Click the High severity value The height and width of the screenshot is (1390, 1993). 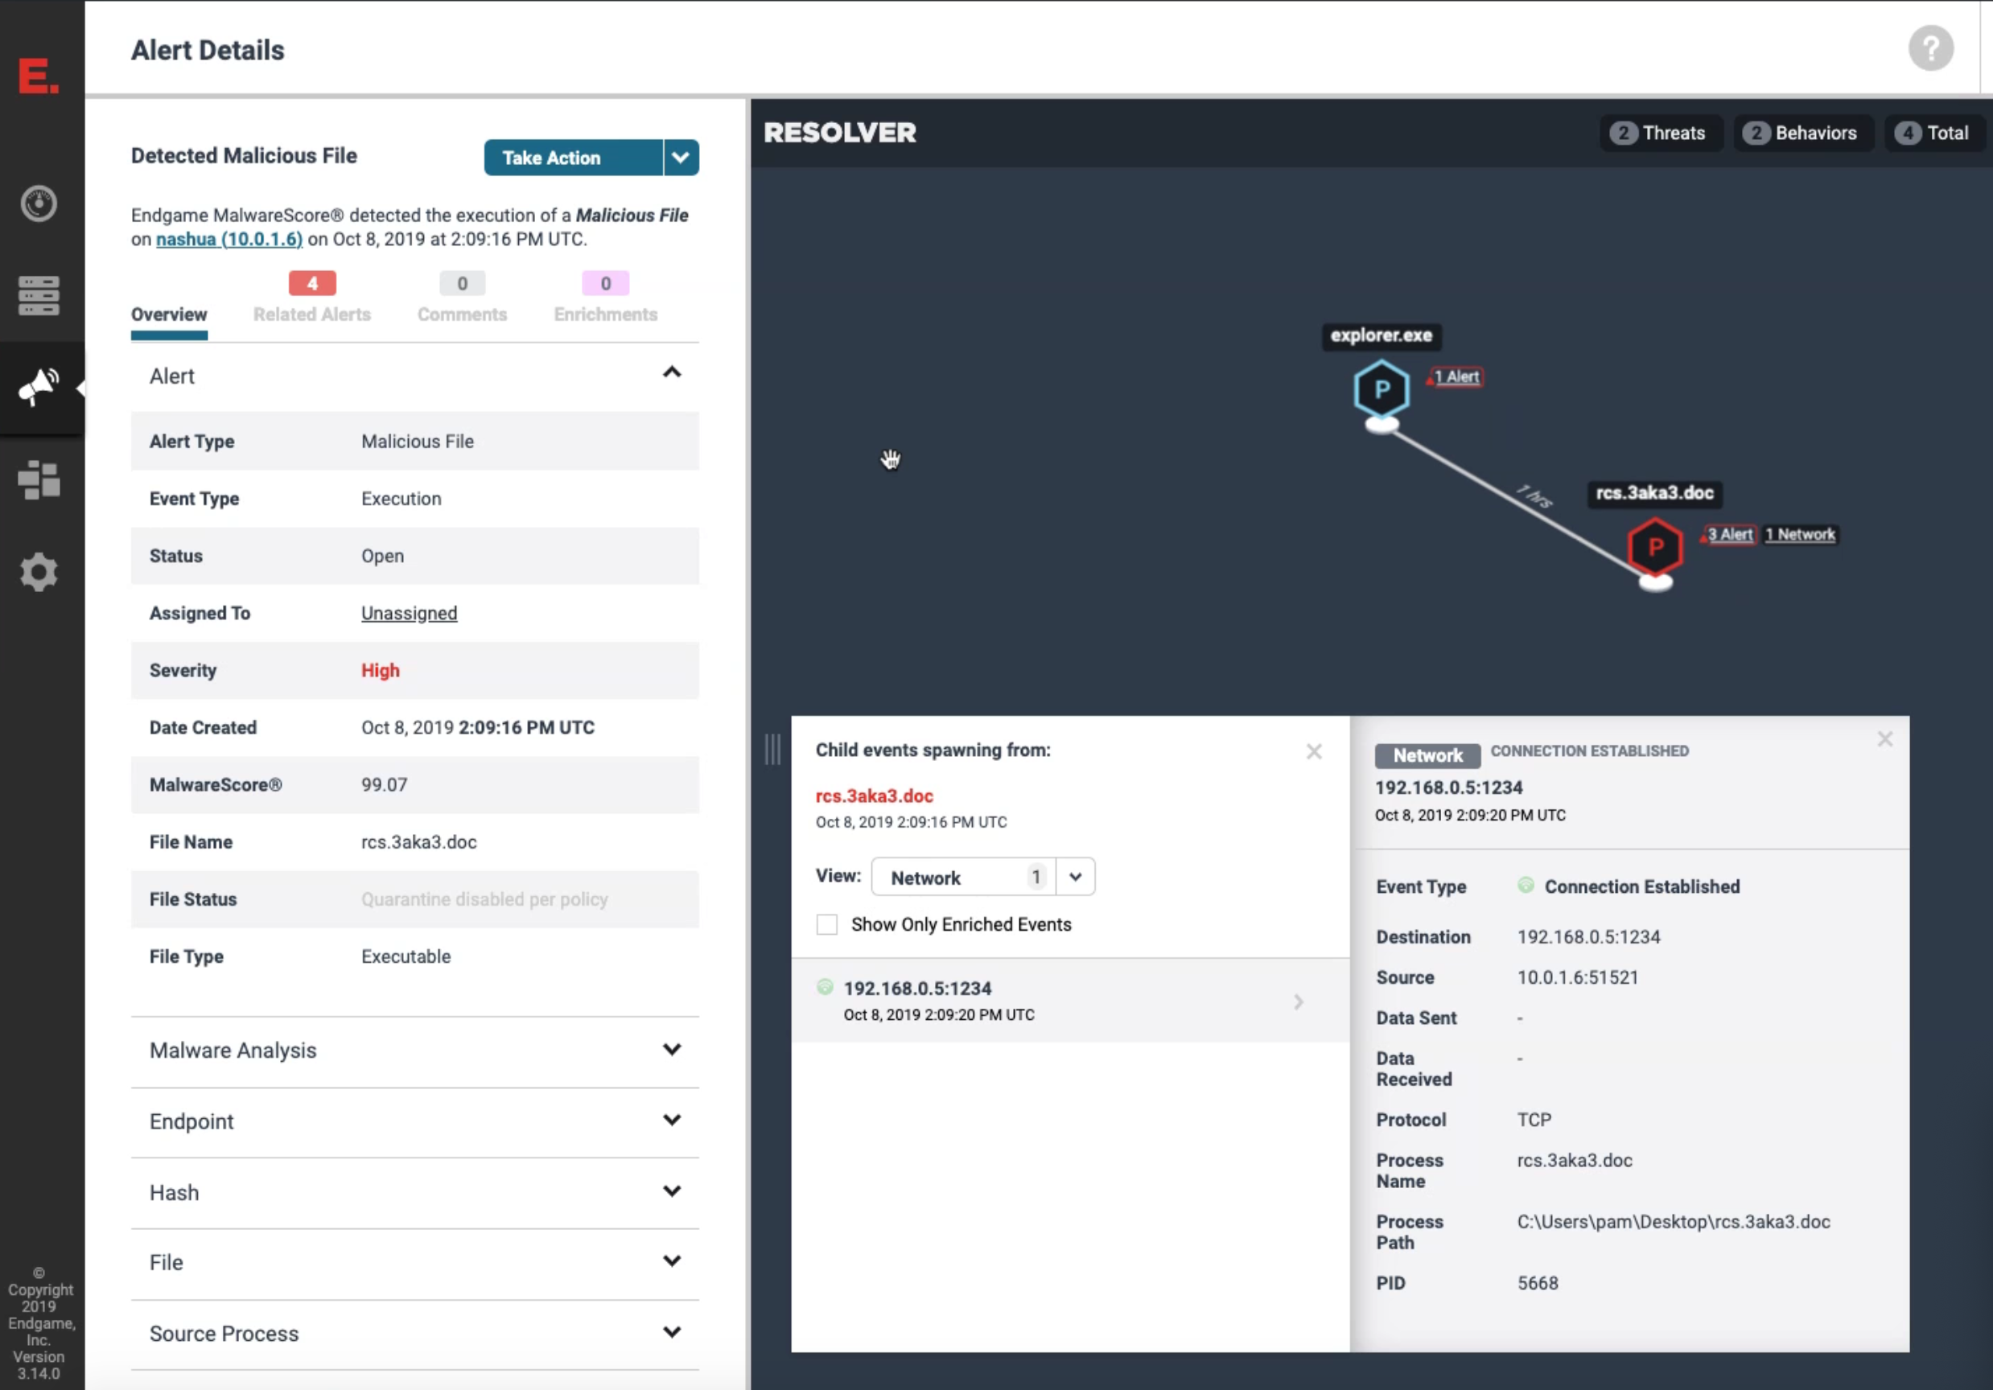381,671
